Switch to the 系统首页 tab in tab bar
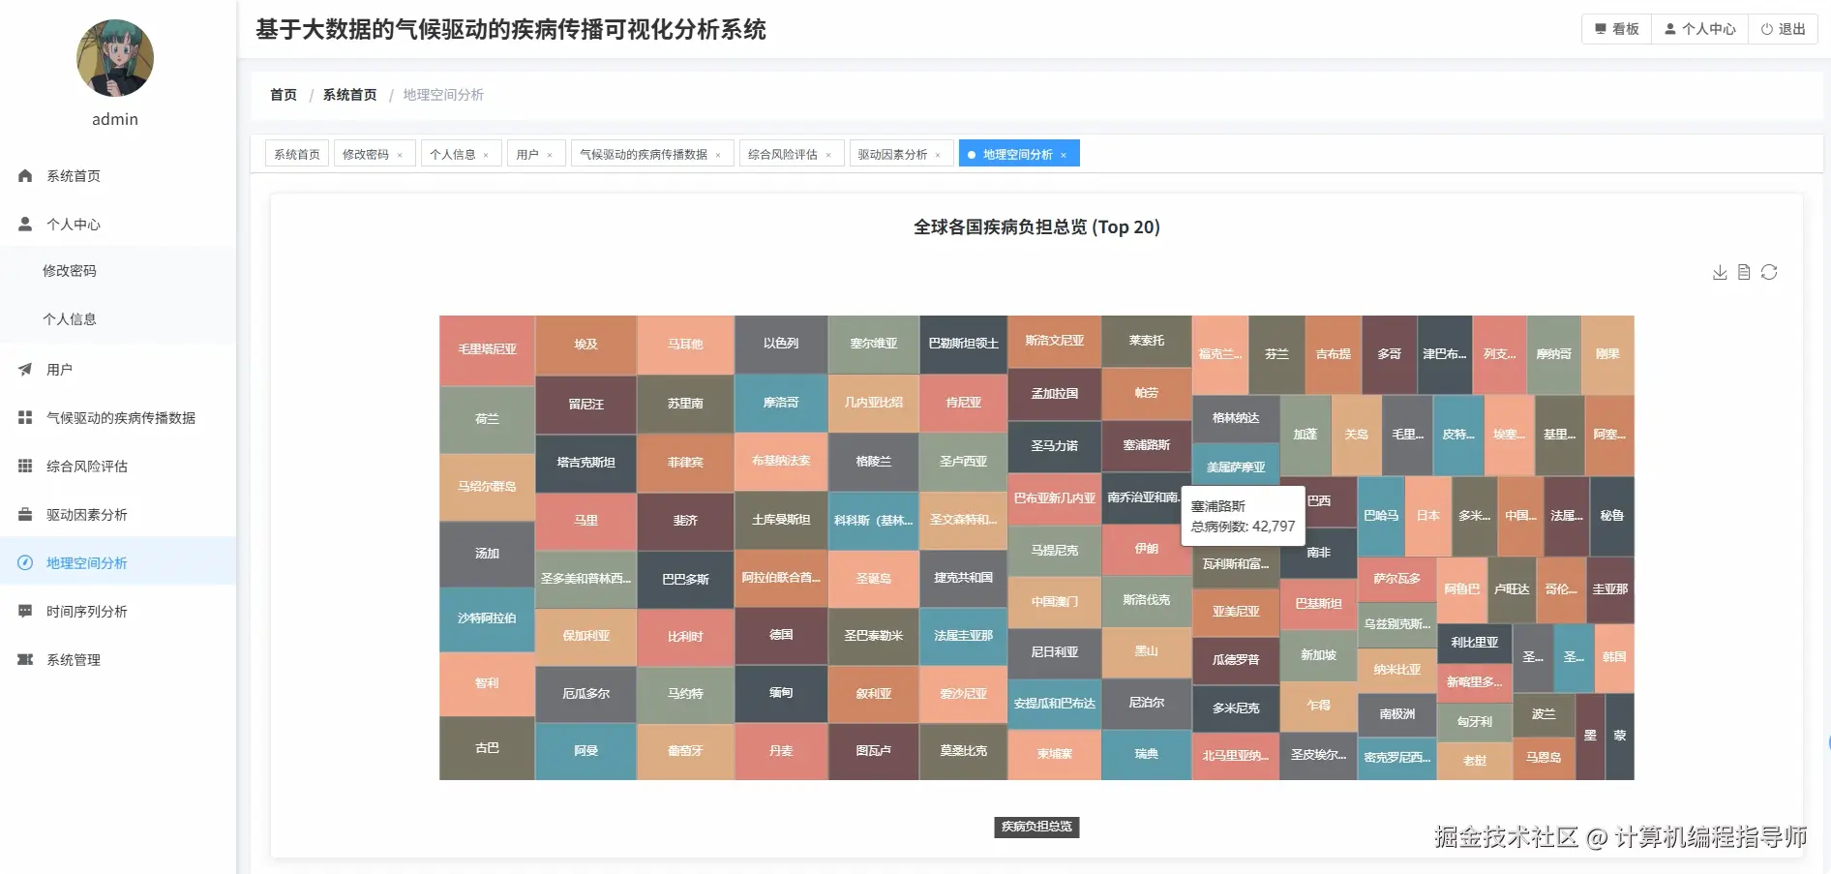The height and width of the screenshot is (874, 1831). pos(297,154)
